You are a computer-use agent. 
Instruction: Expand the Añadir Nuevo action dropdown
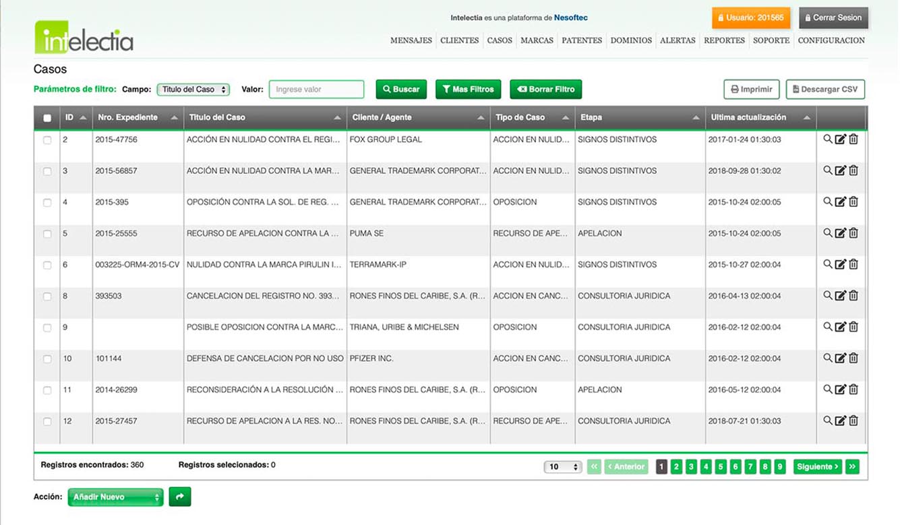(x=115, y=497)
